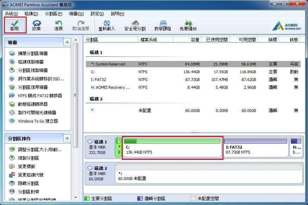Image resolution: width=308 pixels, height=205 pixels.
Task: Sort by the 旗標 column header
Action: [268, 39]
